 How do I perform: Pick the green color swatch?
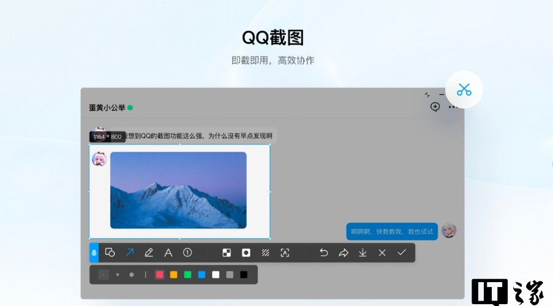point(187,275)
